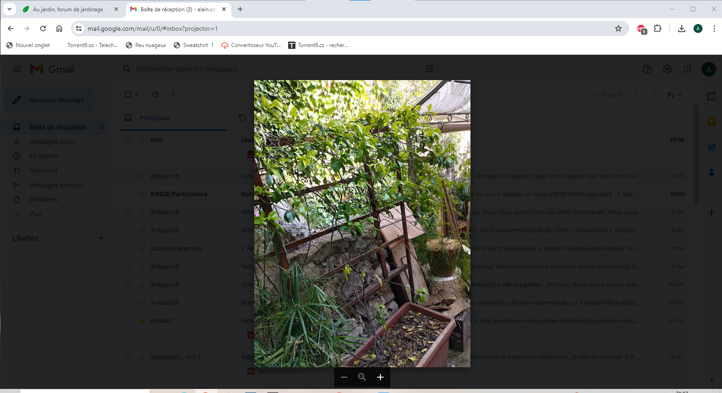Screen dimensions: 722x393
Task: Open select-all dropdown arrow
Action: [x=137, y=95]
